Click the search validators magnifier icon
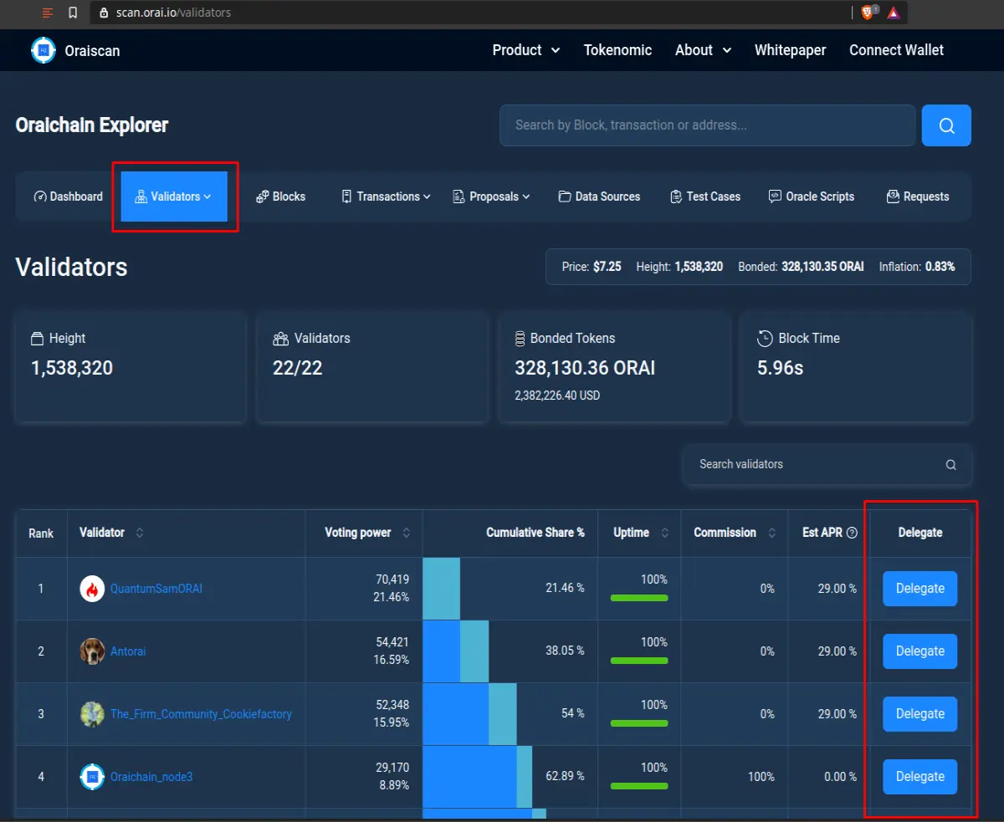This screenshot has height=822, width=1004. [x=950, y=465]
